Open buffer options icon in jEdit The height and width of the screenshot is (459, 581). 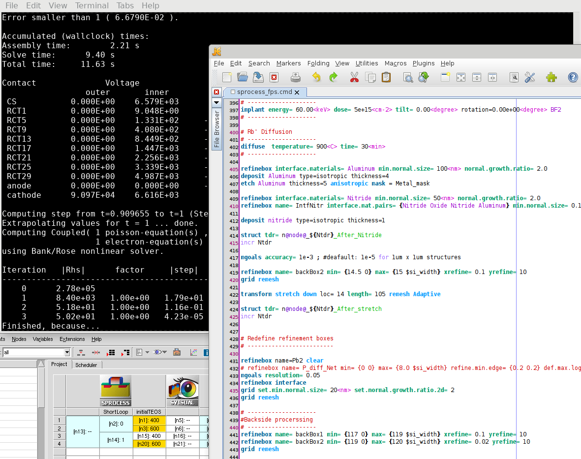pyautogui.click(x=514, y=77)
